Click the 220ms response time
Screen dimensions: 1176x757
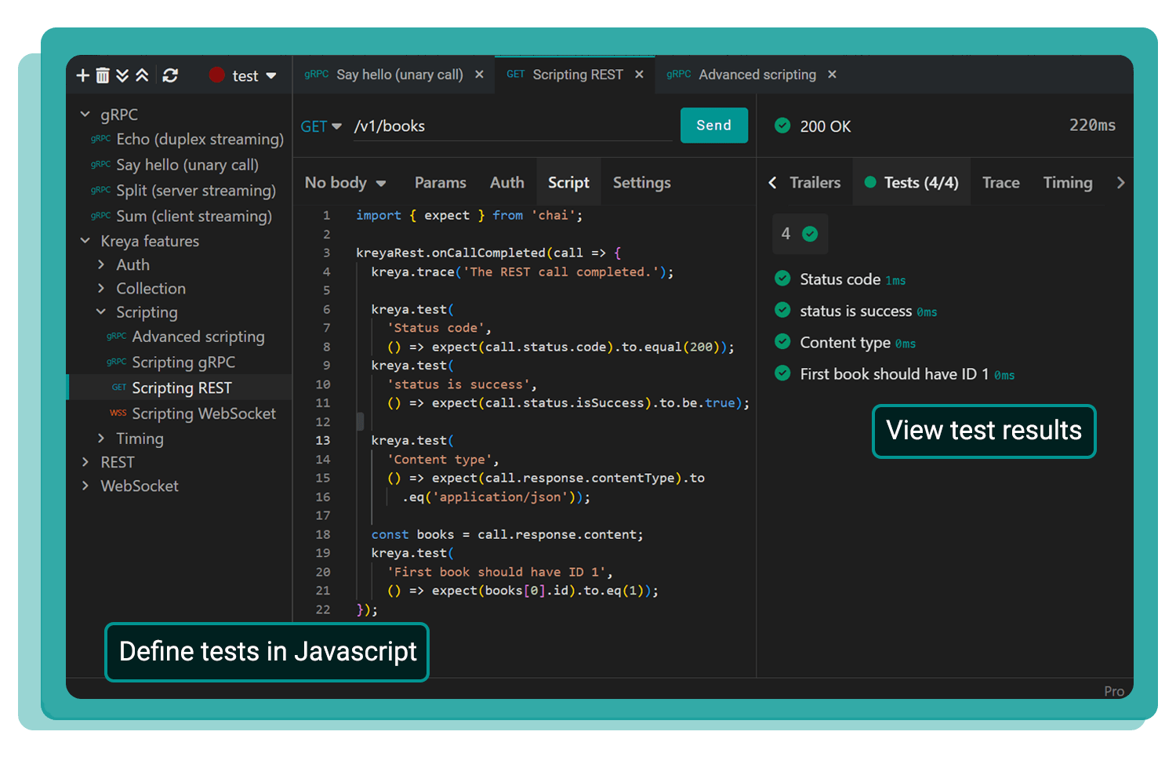click(1092, 126)
